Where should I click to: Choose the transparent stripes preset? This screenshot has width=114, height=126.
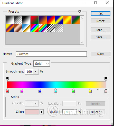pos(51,28)
